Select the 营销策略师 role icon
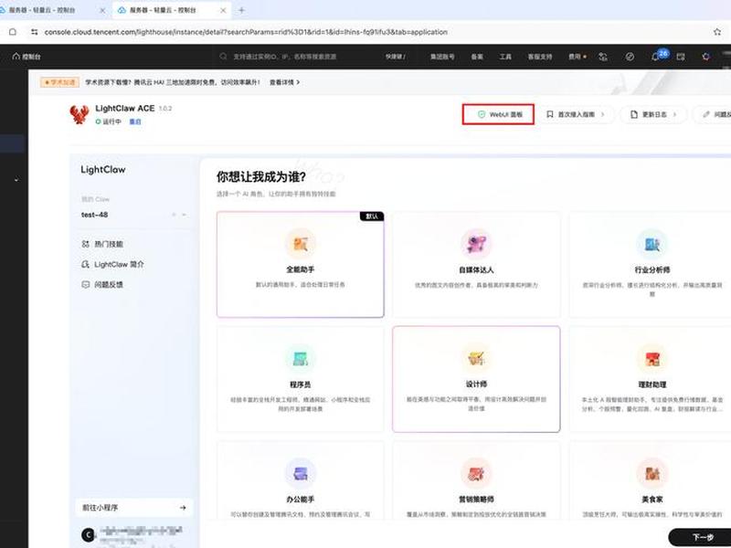 (x=476, y=473)
